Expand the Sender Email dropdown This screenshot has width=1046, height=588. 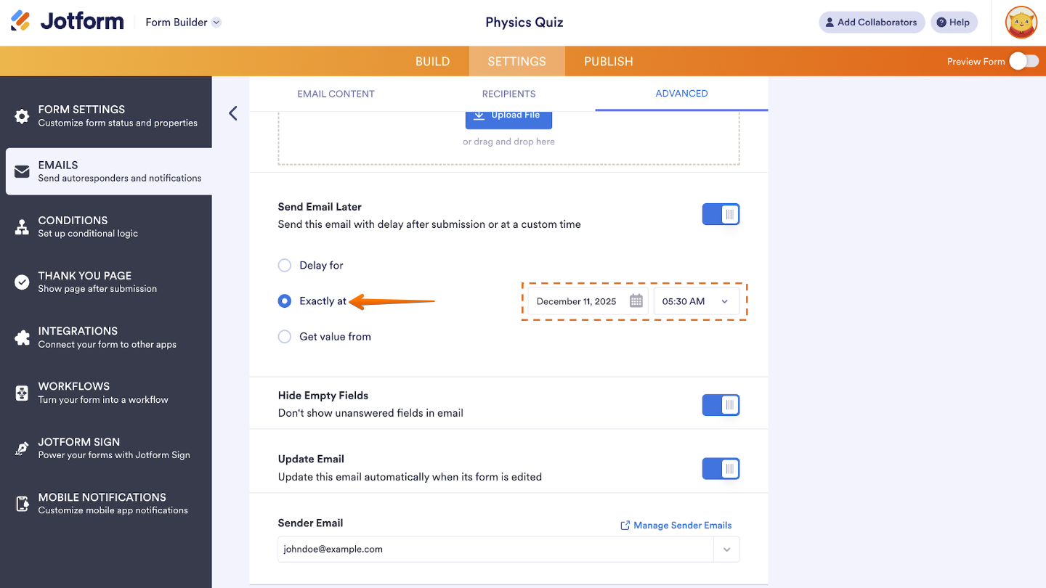pyautogui.click(x=726, y=550)
